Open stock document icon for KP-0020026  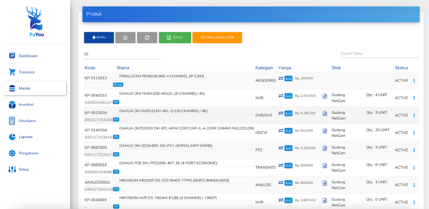point(325,114)
